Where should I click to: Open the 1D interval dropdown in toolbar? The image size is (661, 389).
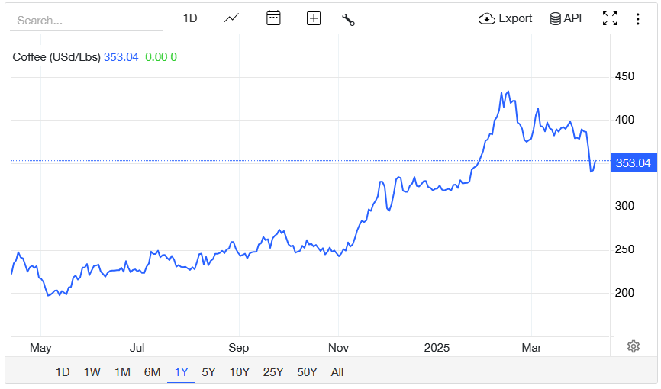point(190,18)
